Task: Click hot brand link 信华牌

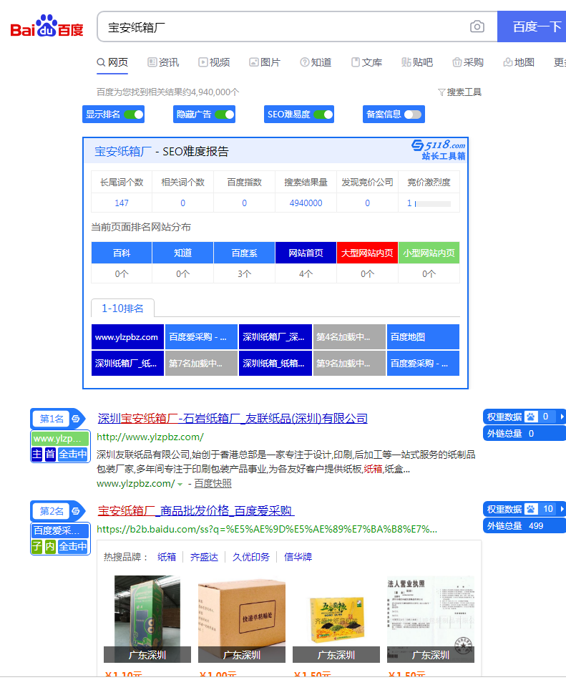Action: [298, 557]
